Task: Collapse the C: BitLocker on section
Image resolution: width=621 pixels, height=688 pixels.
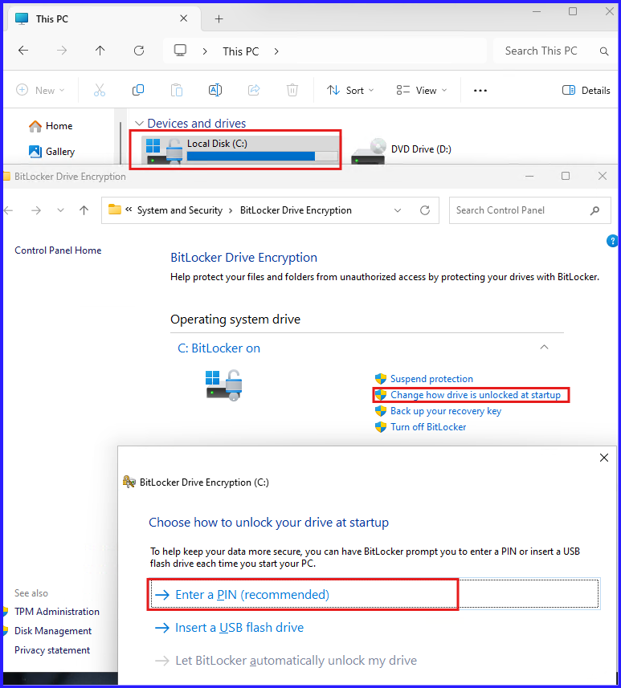Action: pos(544,348)
